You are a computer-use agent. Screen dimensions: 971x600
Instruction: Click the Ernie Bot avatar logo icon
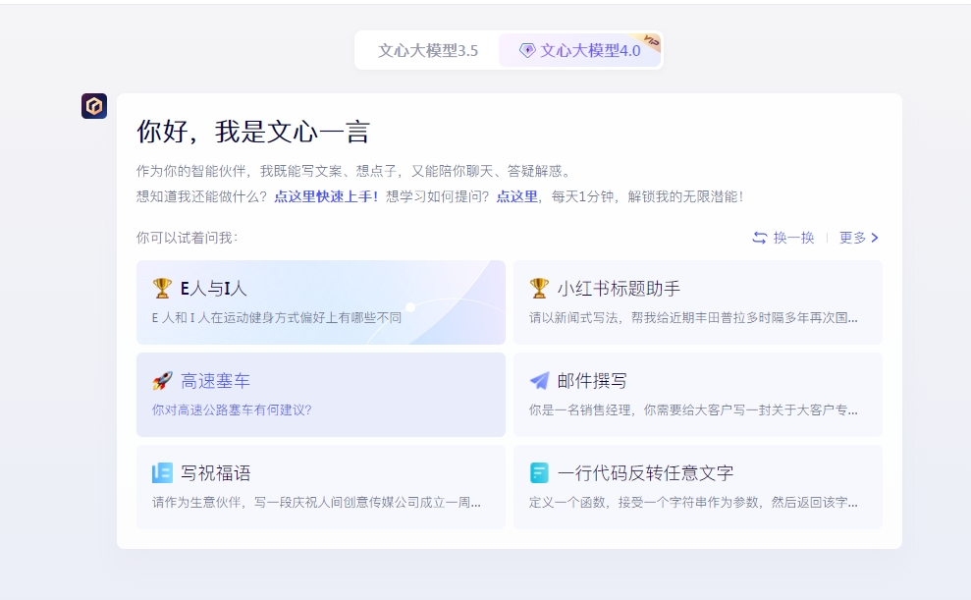pyautogui.click(x=94, y=106)
